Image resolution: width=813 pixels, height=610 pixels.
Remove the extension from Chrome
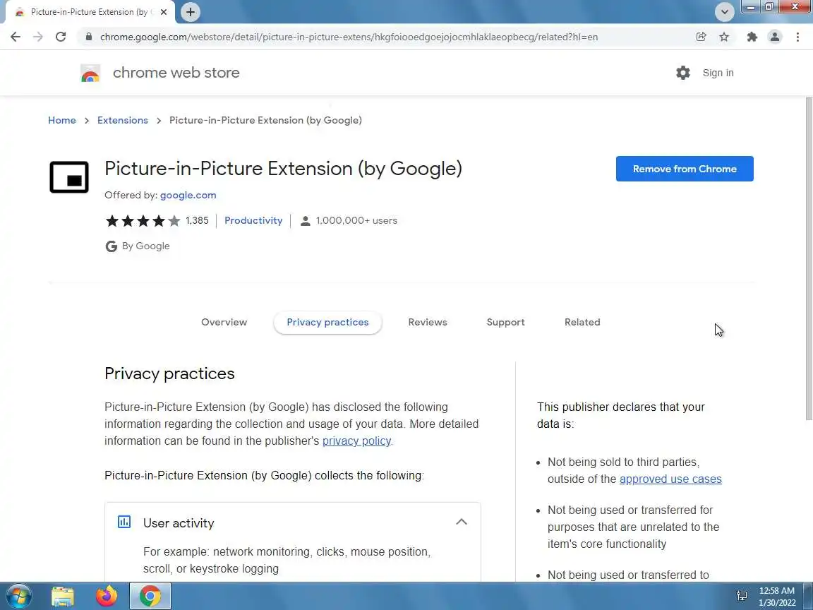685,169
